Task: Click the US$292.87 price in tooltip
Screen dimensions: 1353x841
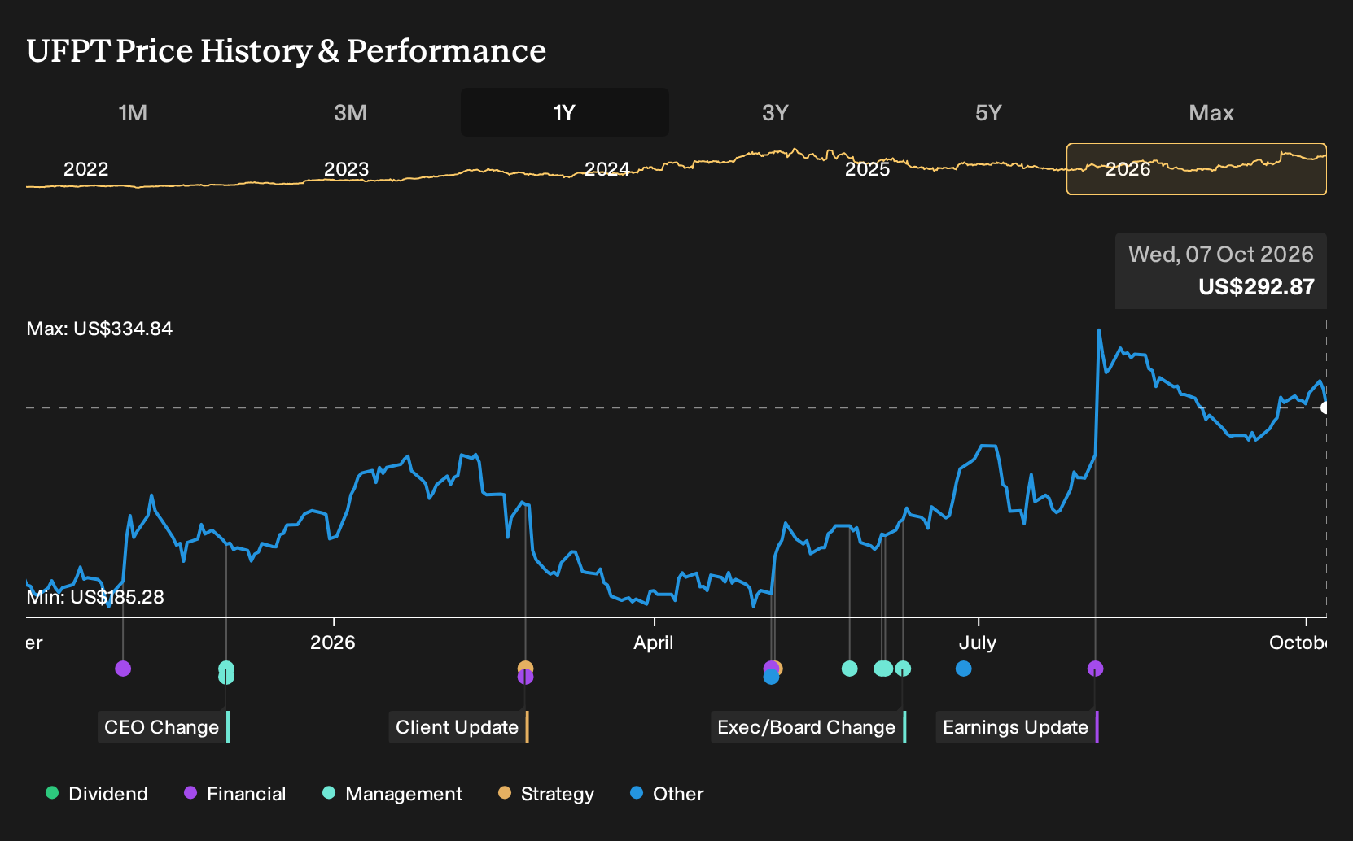Action: [1256, 287]
